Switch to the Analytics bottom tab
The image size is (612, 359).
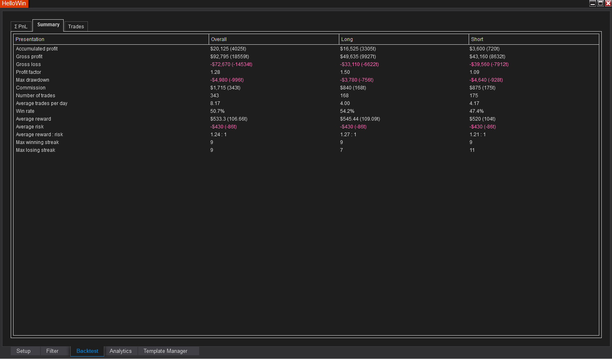click(121, 351)
